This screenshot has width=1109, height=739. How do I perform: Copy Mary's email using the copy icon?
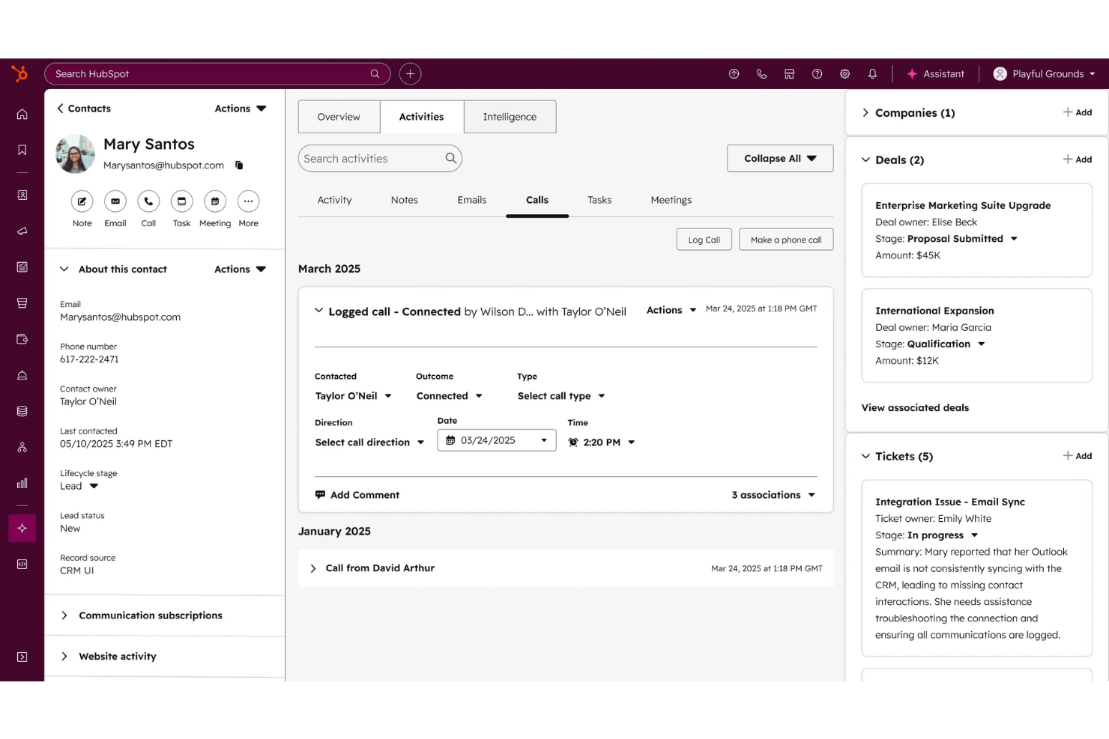pyautogui.click(x=239, y=165)
